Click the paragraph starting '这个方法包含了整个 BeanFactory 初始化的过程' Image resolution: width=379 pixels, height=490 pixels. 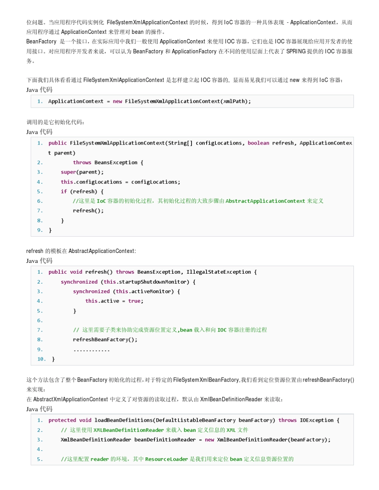click(190, 384)
